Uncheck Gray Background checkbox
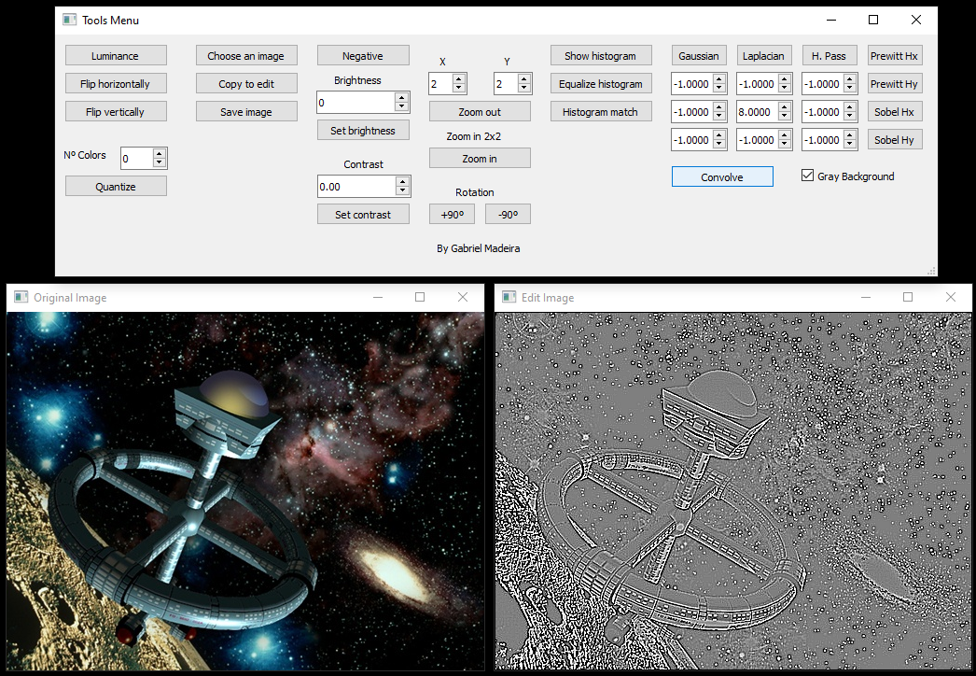This screenshot has width=976, height=676. click(808, 176)
